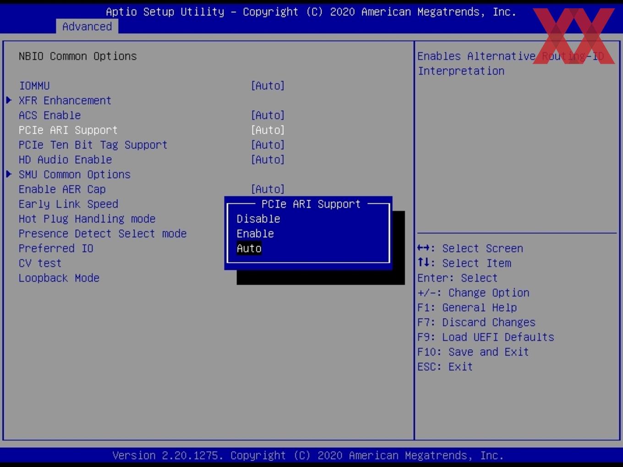The height and width of the screenshot is (467, 623).
Task: Expand the XFR Enhancement submenu arrow
Action: click(9, 100)
